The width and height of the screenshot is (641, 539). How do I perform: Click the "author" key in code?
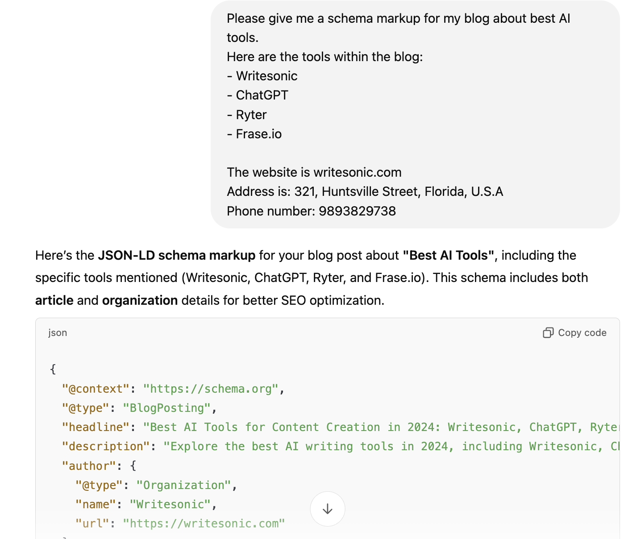tap(89, 466)
